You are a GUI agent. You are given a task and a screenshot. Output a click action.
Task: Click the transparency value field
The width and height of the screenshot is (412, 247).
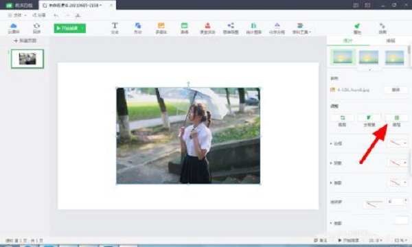pos(395,202)
